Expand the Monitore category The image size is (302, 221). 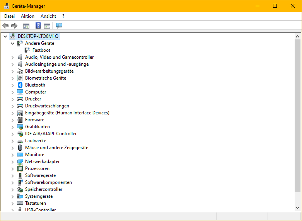point(12,155)
